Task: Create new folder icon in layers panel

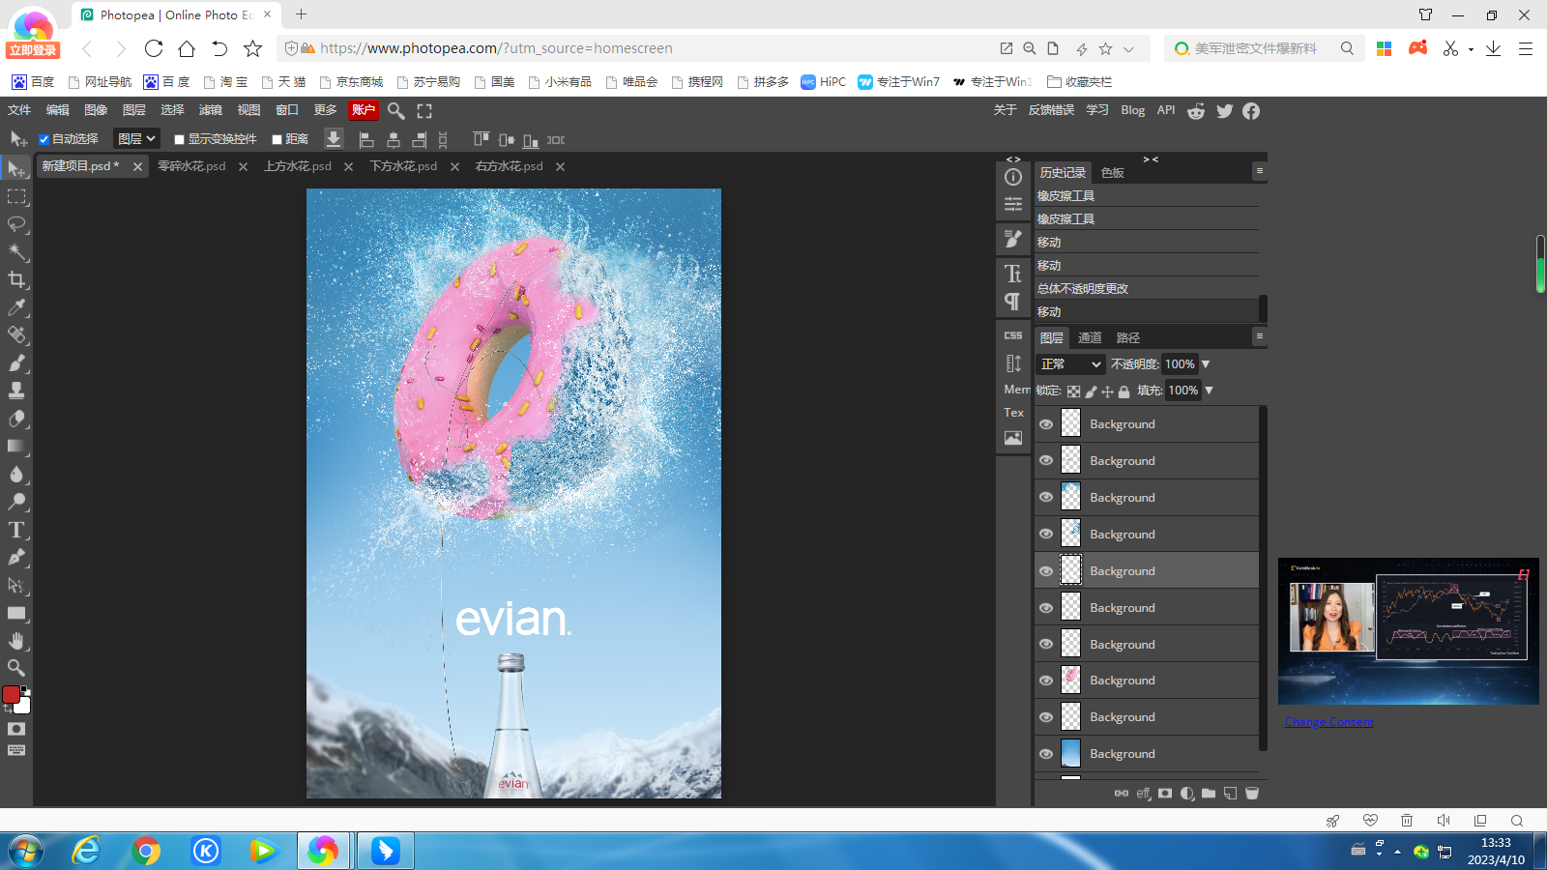Action: tap(1209, 794)
